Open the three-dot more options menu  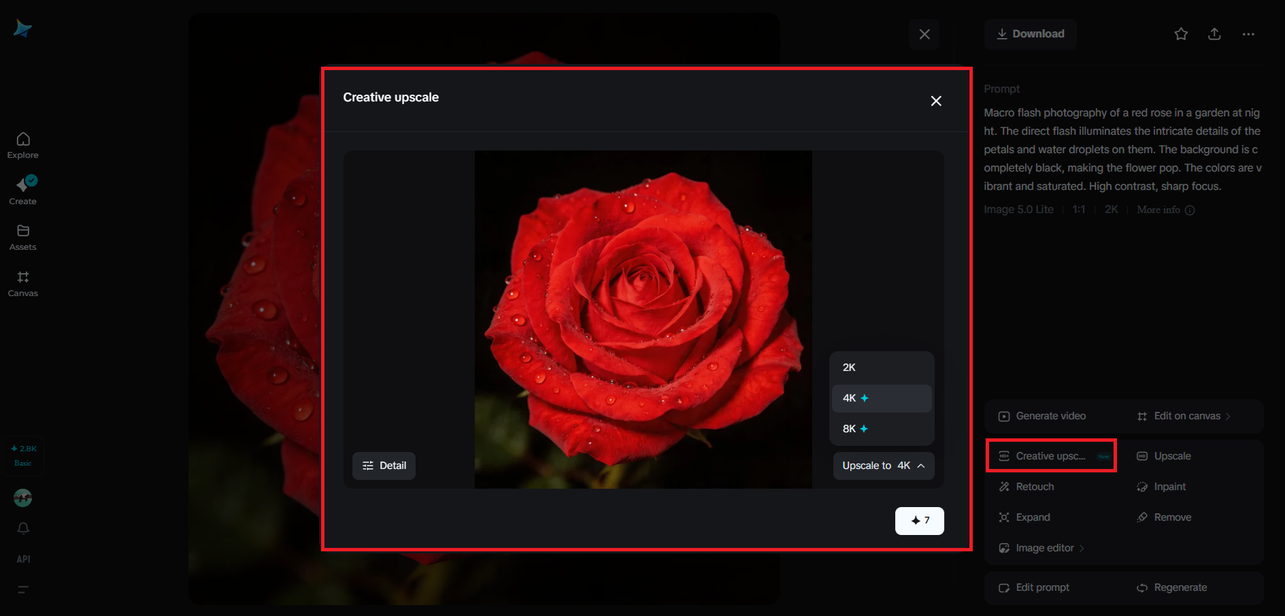pos(1248,34)
